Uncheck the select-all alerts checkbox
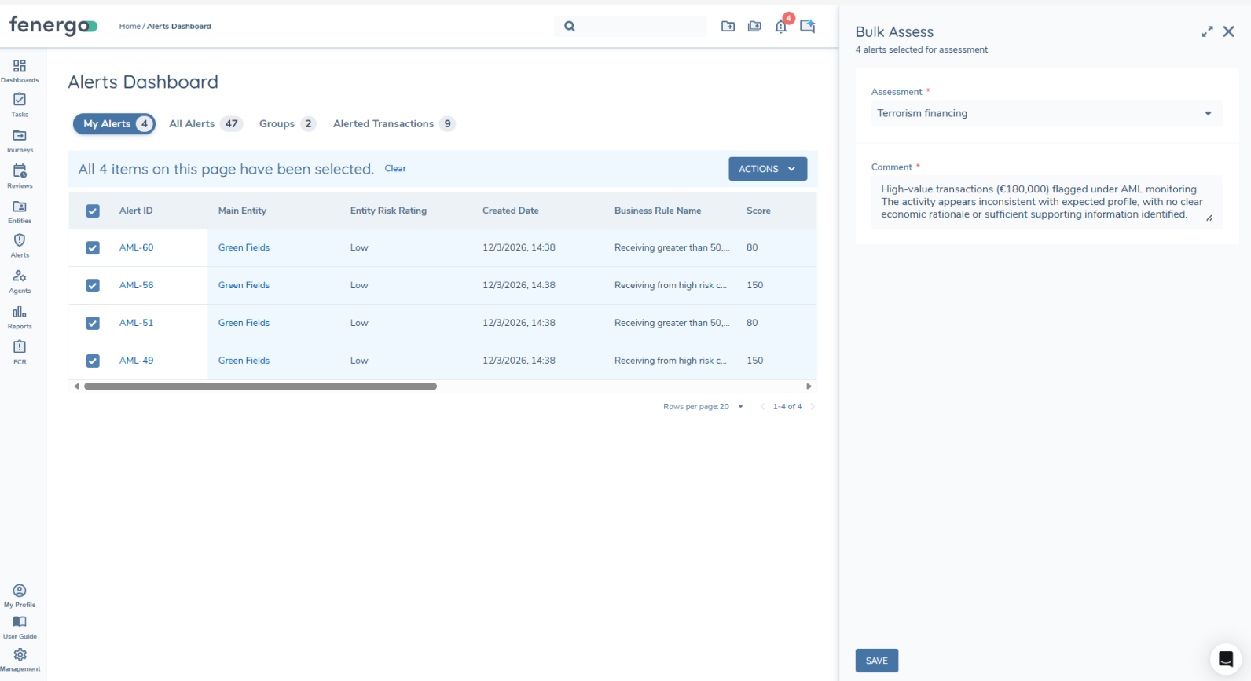This screenshot has height=681, width=1251. (x=93, y=211)
